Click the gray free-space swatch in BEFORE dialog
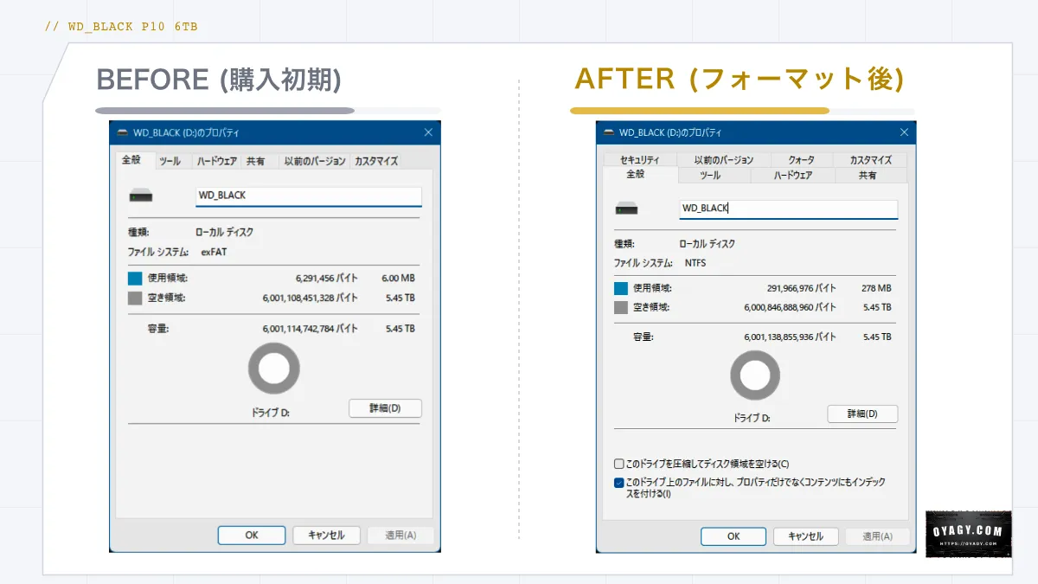Viewport: 1038px width, 584px height. point(135,298)
